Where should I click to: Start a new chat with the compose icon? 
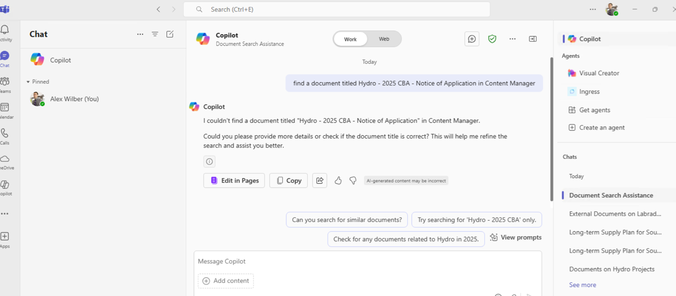[x=170, y=34]
